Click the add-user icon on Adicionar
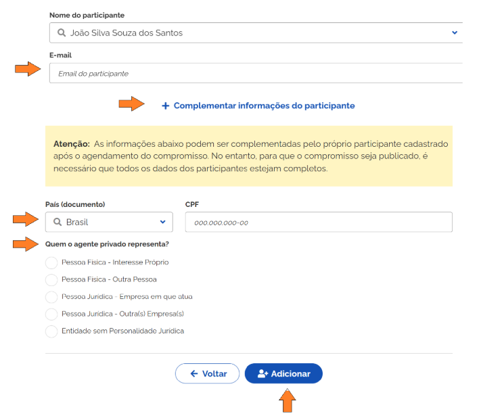The image size is (481, 420). click(262, 374)
